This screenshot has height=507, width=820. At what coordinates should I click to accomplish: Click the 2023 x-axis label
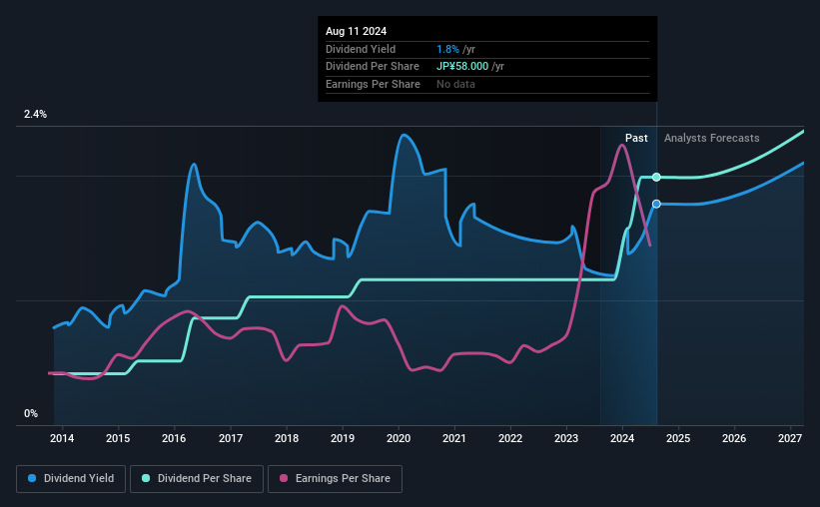click(566, 438)
